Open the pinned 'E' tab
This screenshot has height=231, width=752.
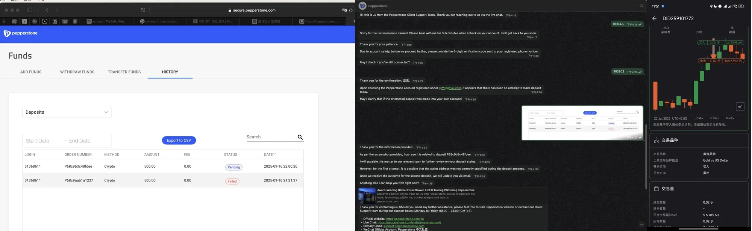(x=75, y=21)
